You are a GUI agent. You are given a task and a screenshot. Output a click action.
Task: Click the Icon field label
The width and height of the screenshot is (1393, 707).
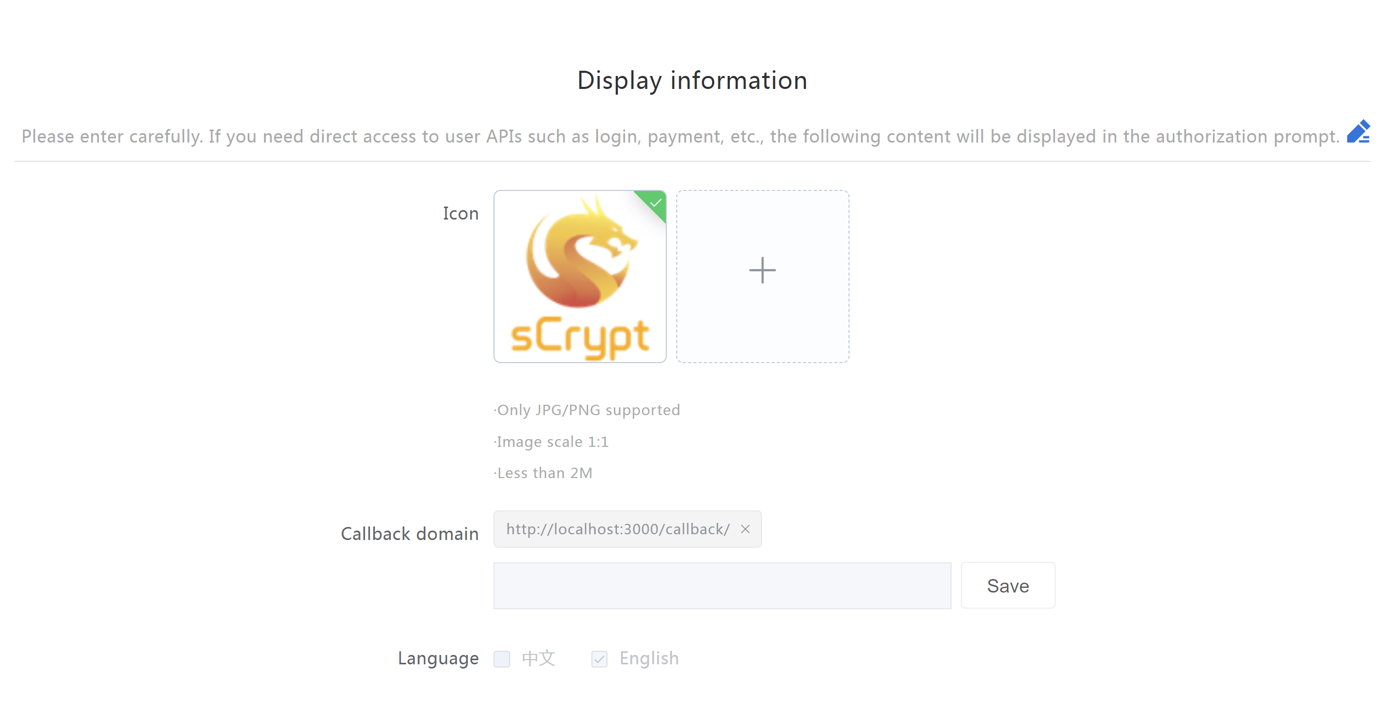pyautogui.click(x=460, y=213)
